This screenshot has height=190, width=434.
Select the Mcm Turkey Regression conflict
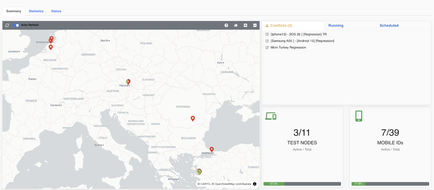288,47
